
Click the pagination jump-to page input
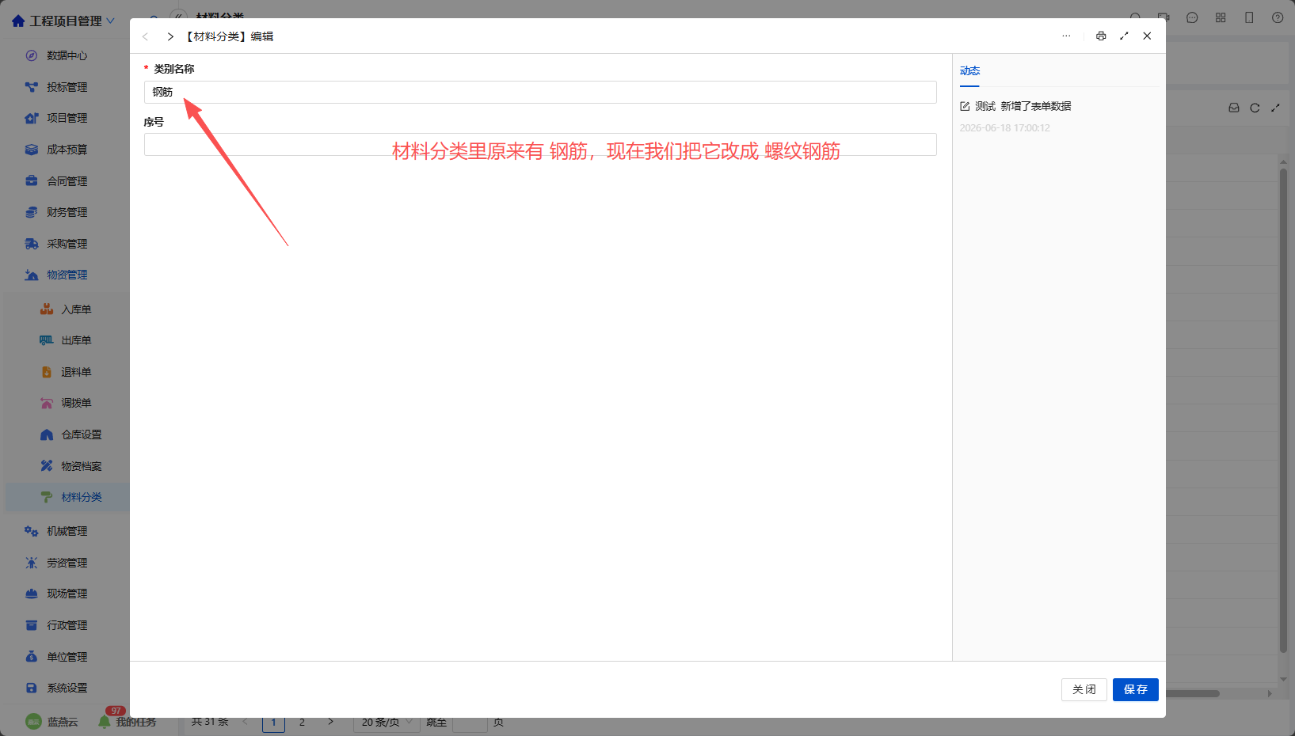[470, 722]
